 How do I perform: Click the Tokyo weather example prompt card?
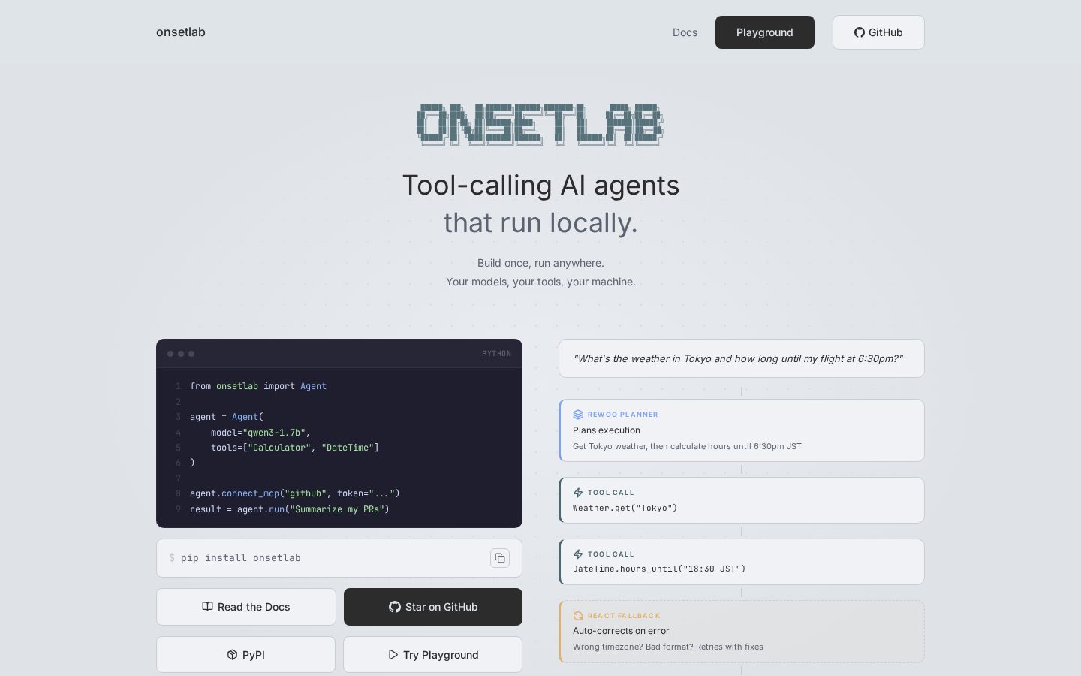742,358
